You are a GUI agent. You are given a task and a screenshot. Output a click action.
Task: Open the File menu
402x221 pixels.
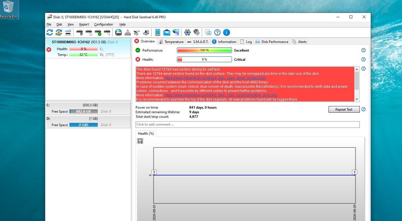pyautogui.click(x=49, y=24)
